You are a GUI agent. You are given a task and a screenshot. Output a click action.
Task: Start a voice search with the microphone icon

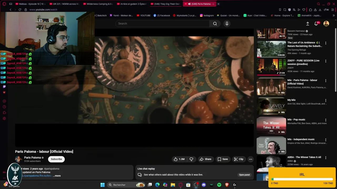point(227,24)
